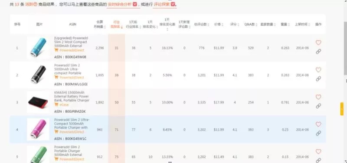Click the 3,335 total reviews cell
The height and width of the screenshot is (163, 347).
tap(202, 102)
